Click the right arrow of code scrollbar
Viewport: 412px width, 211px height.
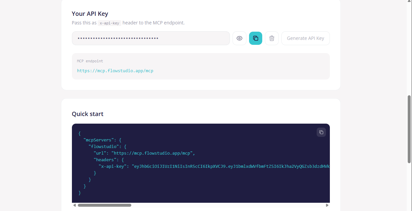(327, 205)
